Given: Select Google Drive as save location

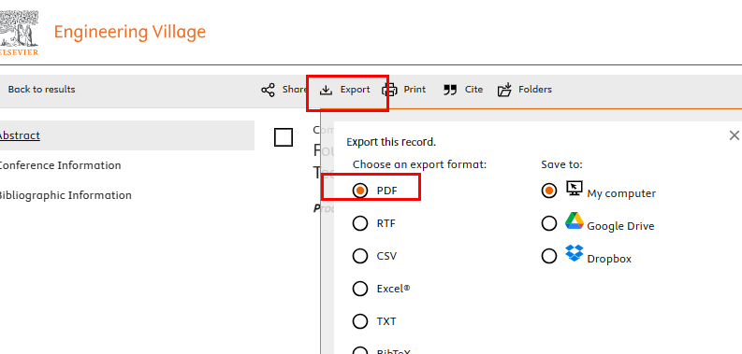Looking at the screenshot, I should tap(549, 223).
